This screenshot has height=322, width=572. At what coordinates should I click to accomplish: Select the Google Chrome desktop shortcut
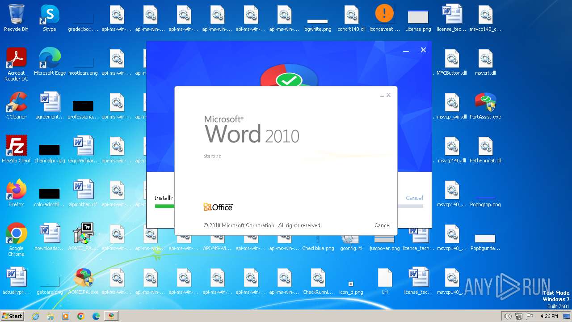pos(16,240)
